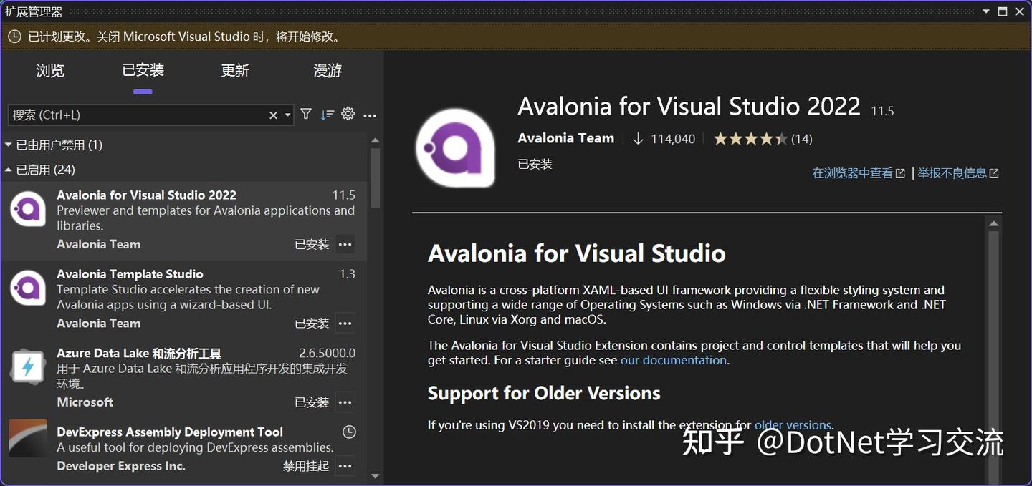The width and height of the screenshot is (1032, 486).
Task: Switch to the 更新 tab
Action: (235, 70)
